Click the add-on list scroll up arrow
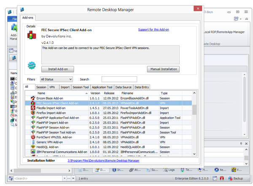The image size is (253, 186). pyautogui.click(x=194, y=93)
